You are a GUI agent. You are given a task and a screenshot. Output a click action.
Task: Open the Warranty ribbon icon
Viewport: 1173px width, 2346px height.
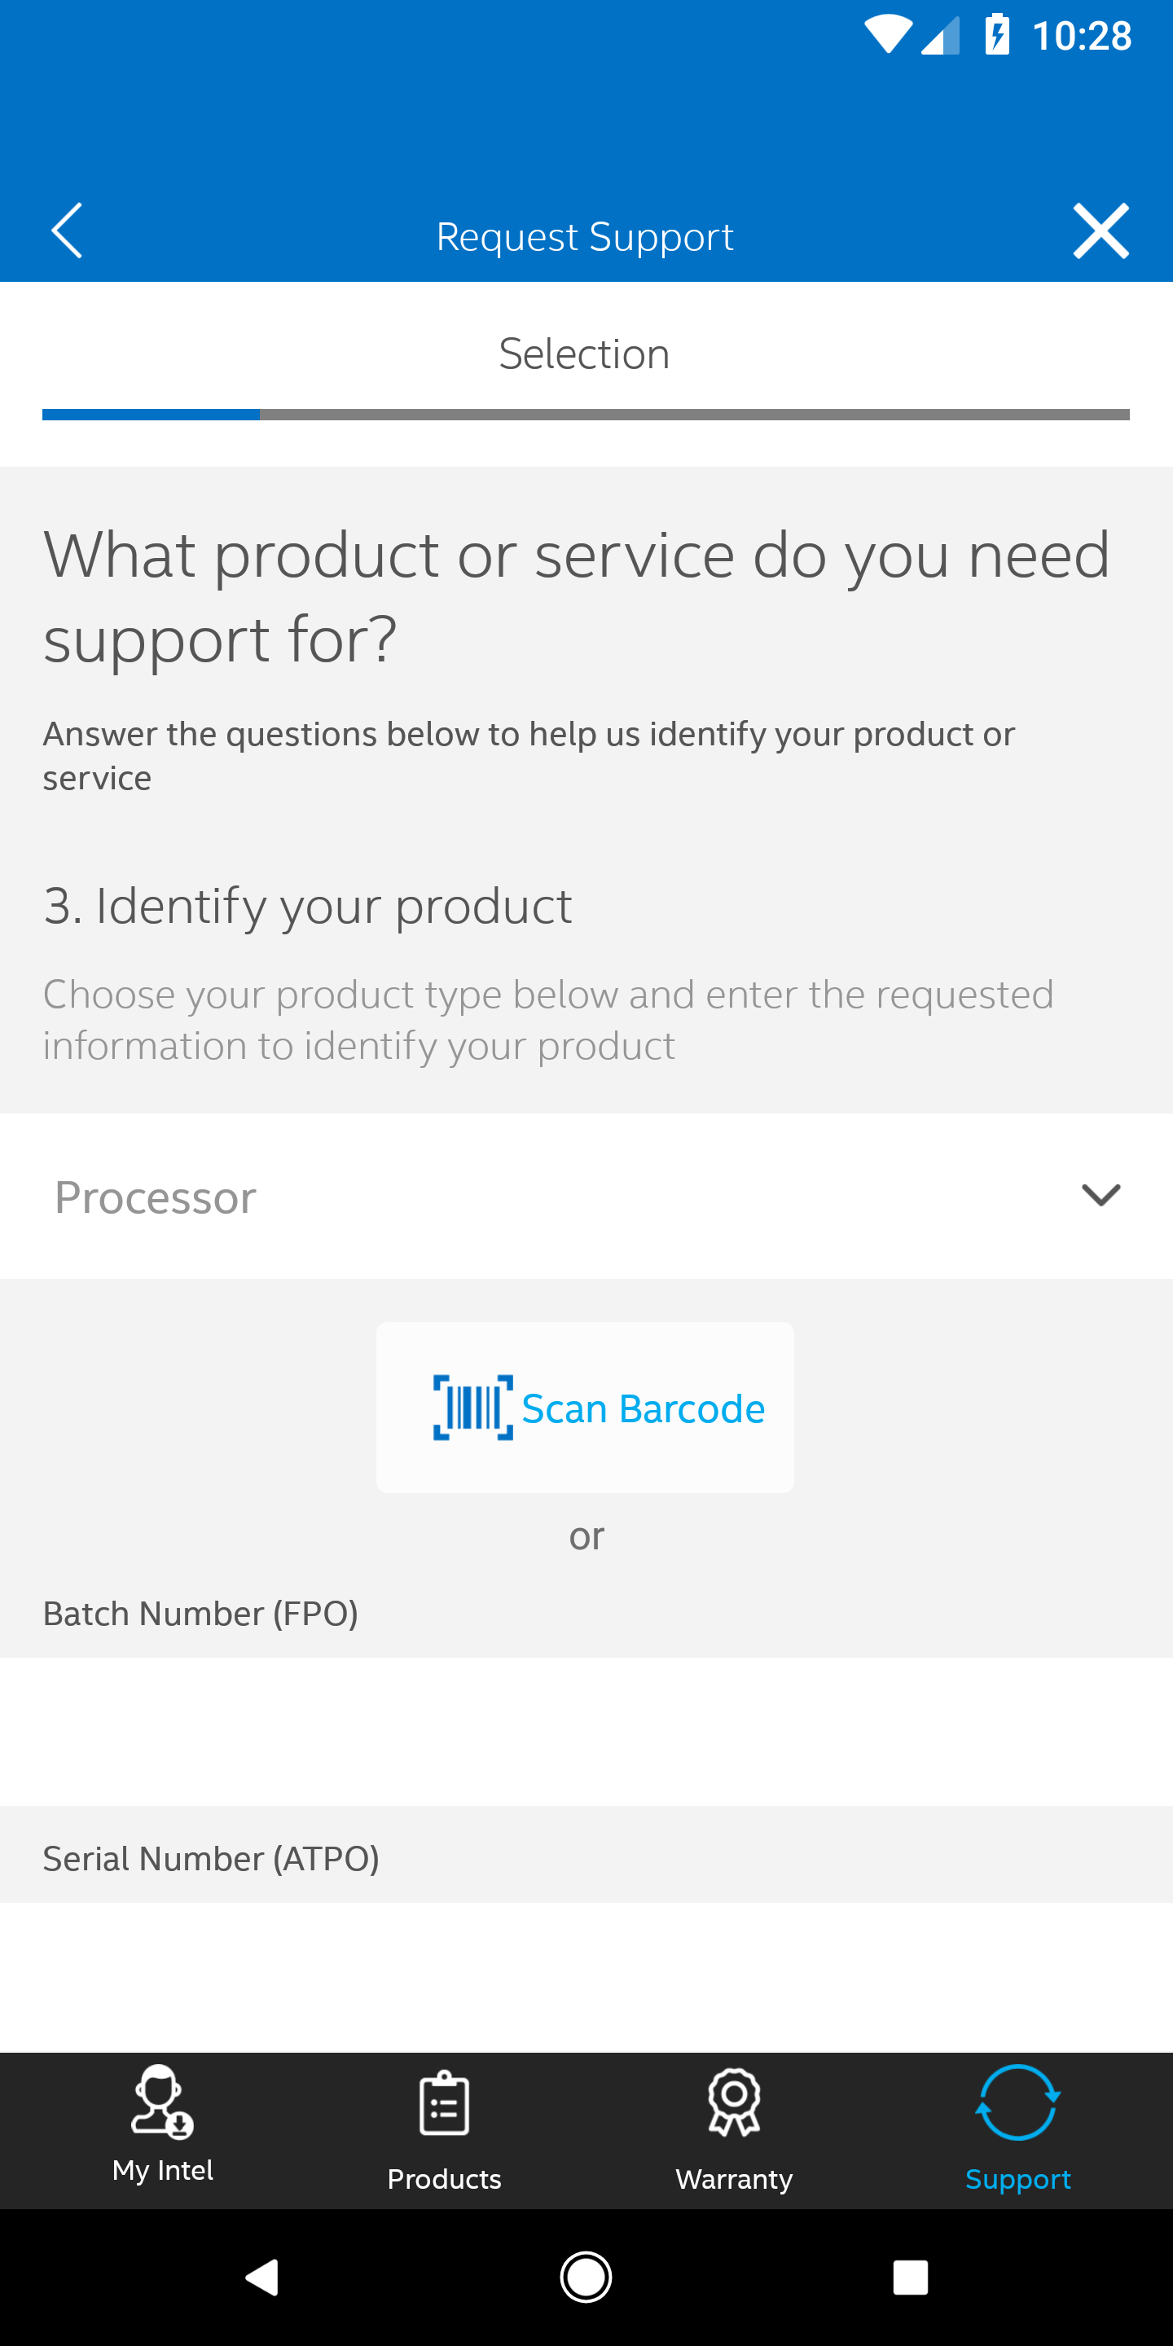(x=734, y=2102)
